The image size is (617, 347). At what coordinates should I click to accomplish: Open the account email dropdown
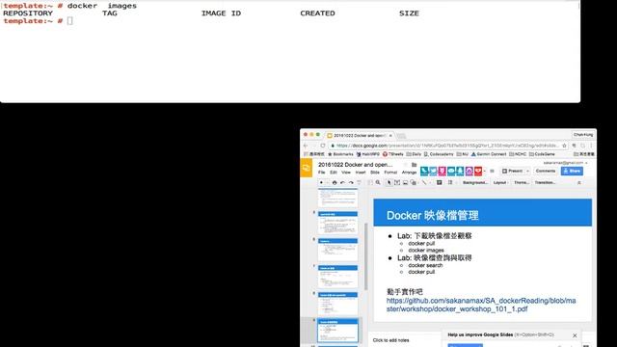pos(566,163)
